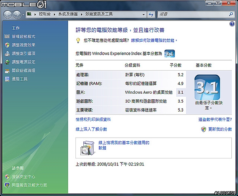The height and width of the screenshot is (196, 238).
Task: Open 調整索引選項 task link
Action: [23, 54]
